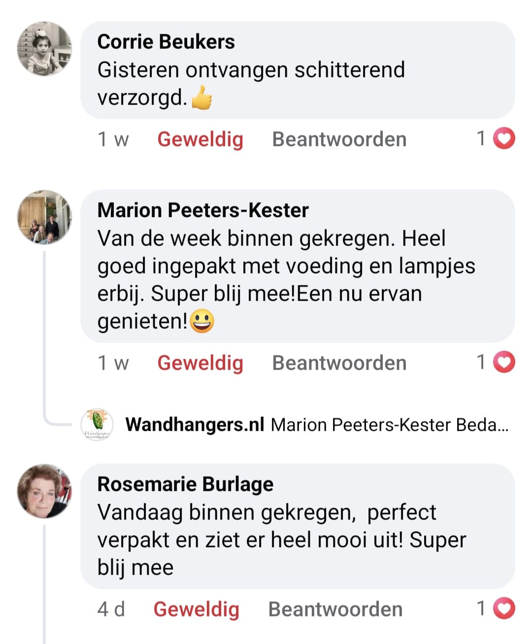Toggle Geweldig reaction on Rosemarie Burlage's comment
This screenshot has height=644, width=532.
click(x=196, y=610)
